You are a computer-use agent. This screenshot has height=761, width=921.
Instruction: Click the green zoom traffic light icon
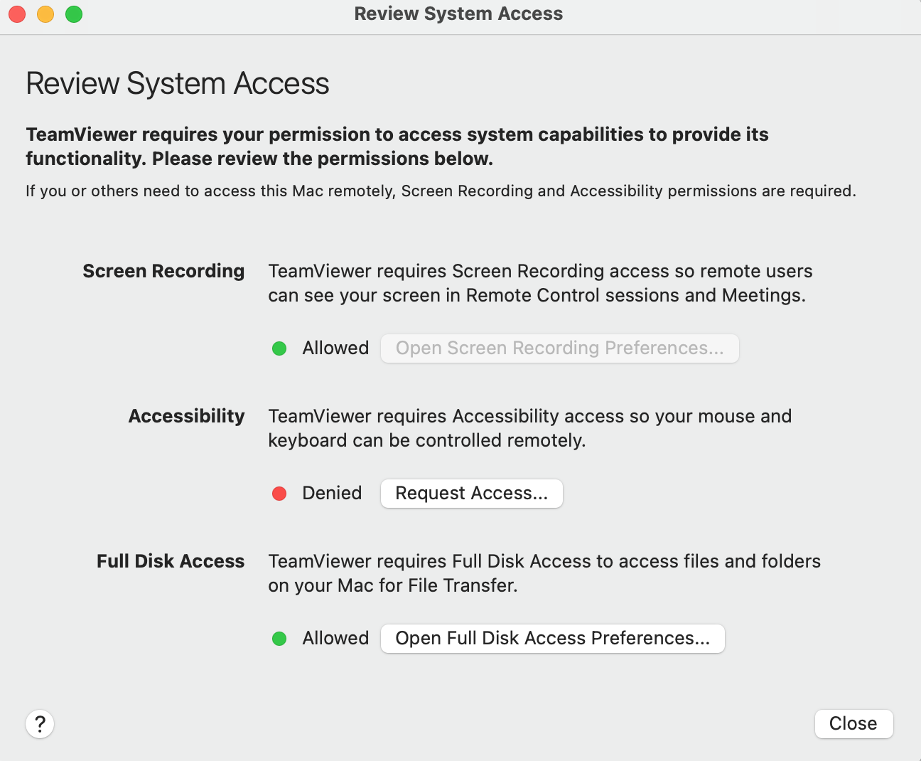73,14
